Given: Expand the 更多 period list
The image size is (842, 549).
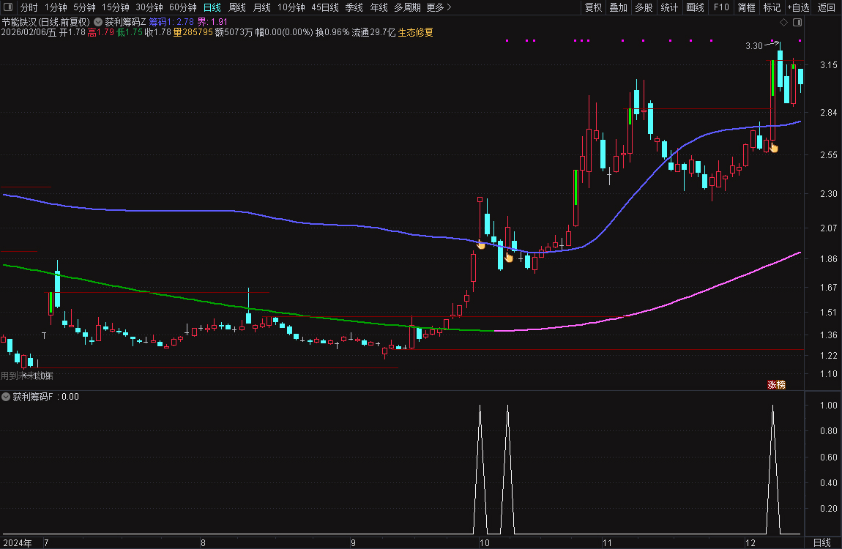Looking at the screenshot, I should click(x=439, y=7).
